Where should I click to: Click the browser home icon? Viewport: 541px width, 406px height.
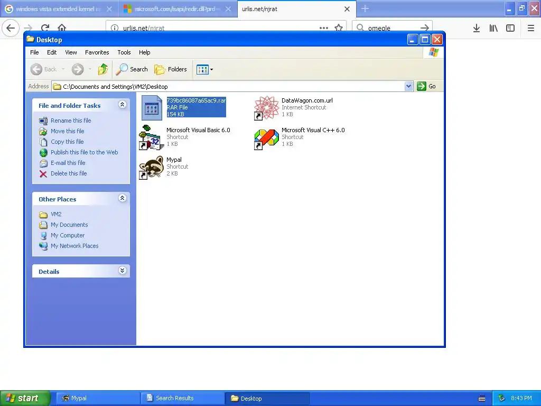click(x=62, y=28)
